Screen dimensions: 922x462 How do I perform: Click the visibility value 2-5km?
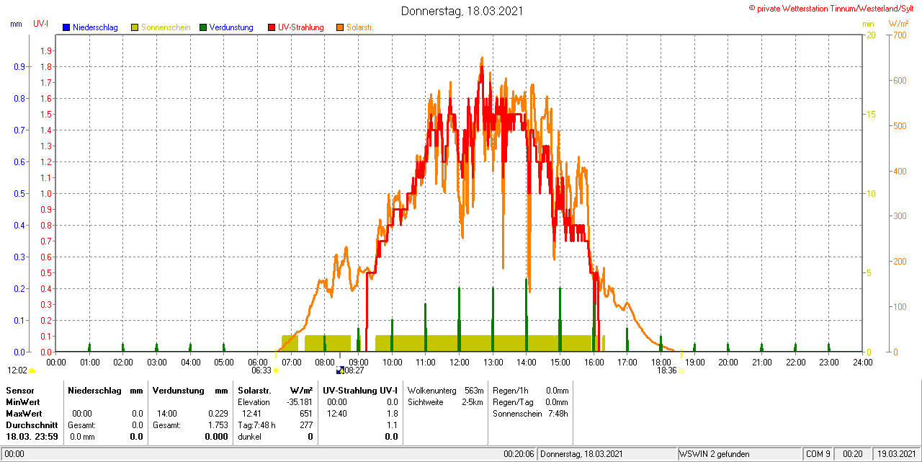[473, 401]
